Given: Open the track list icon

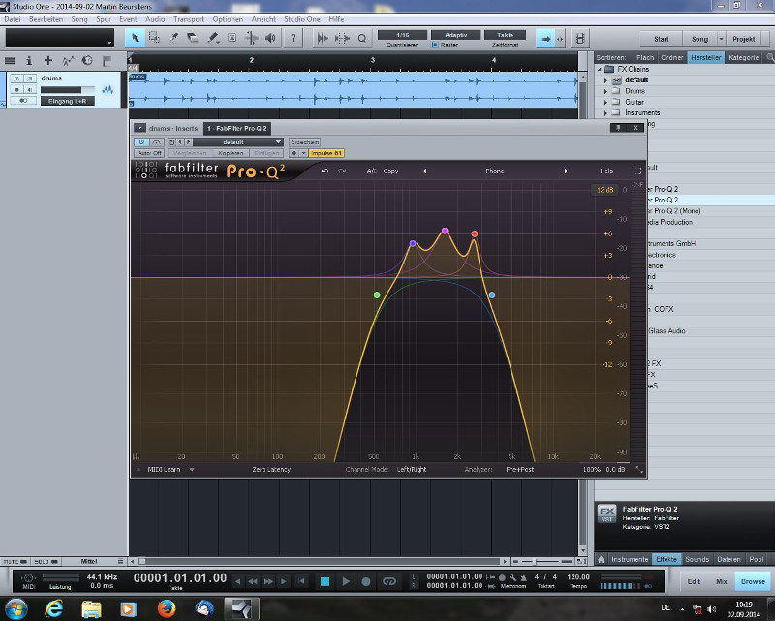Looking at the screenshot, I should pos(10,61).
